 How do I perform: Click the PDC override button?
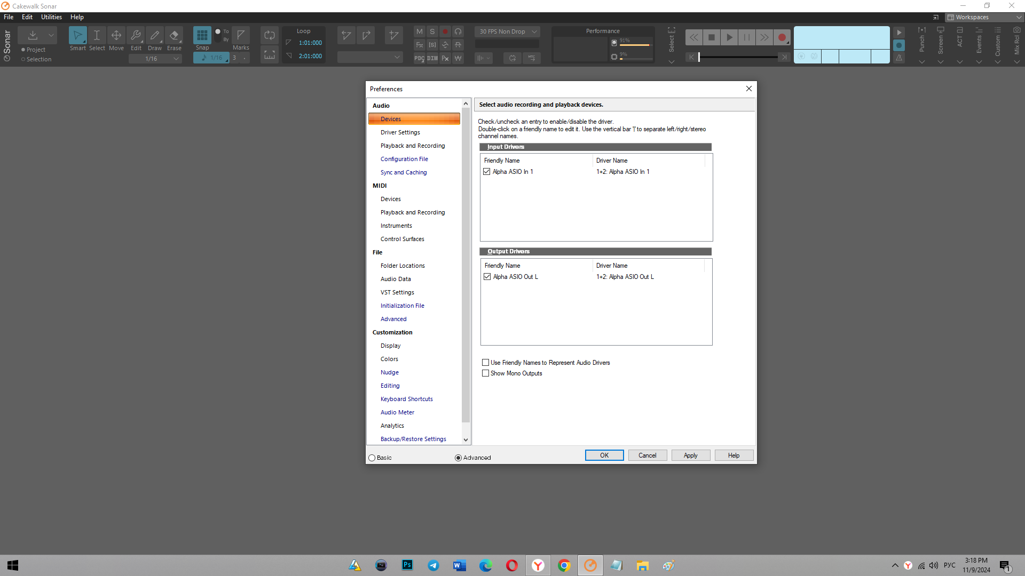(x=420, y=58)
